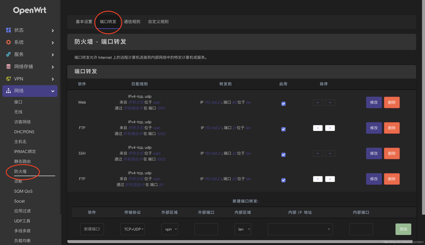Open the 接口 submenu item
Viewport: 425px width, 245px height.
tap(18, 102)
